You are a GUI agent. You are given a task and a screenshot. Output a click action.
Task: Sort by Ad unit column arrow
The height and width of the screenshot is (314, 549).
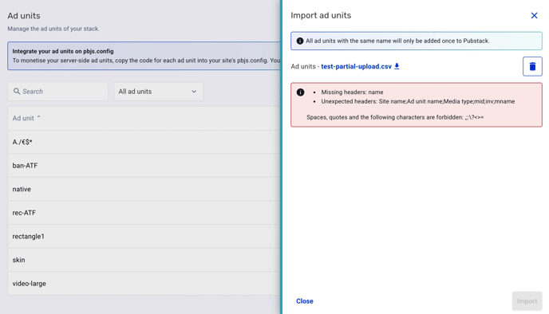coord(39,117)
